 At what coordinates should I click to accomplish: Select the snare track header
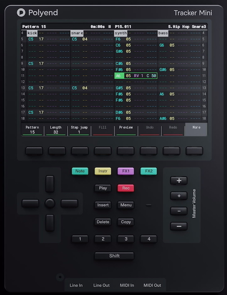(x=77, y=33)
